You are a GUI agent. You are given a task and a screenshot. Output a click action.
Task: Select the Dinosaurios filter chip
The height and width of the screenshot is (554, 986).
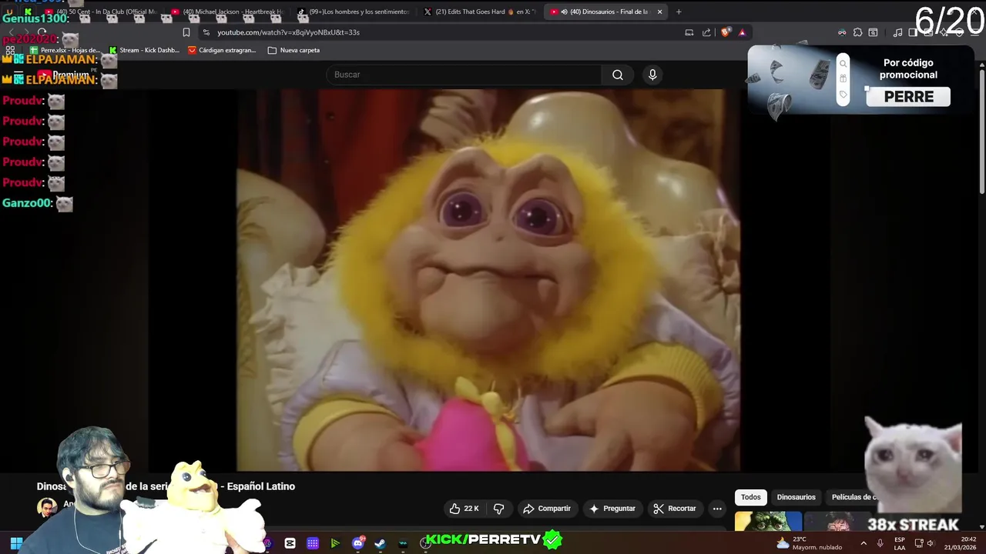coord(796,497)
